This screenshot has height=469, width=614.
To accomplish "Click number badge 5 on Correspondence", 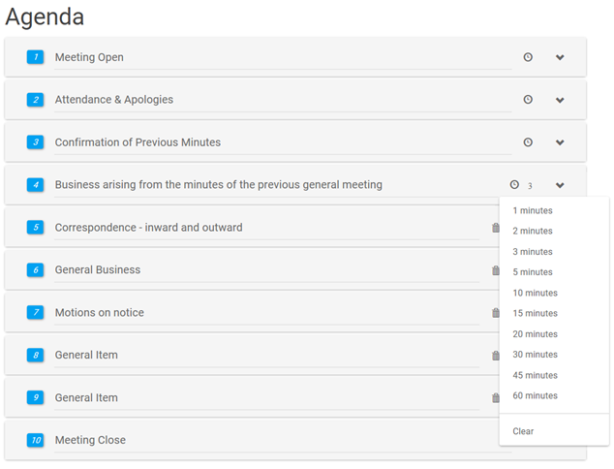I will (x=36, y=228).
